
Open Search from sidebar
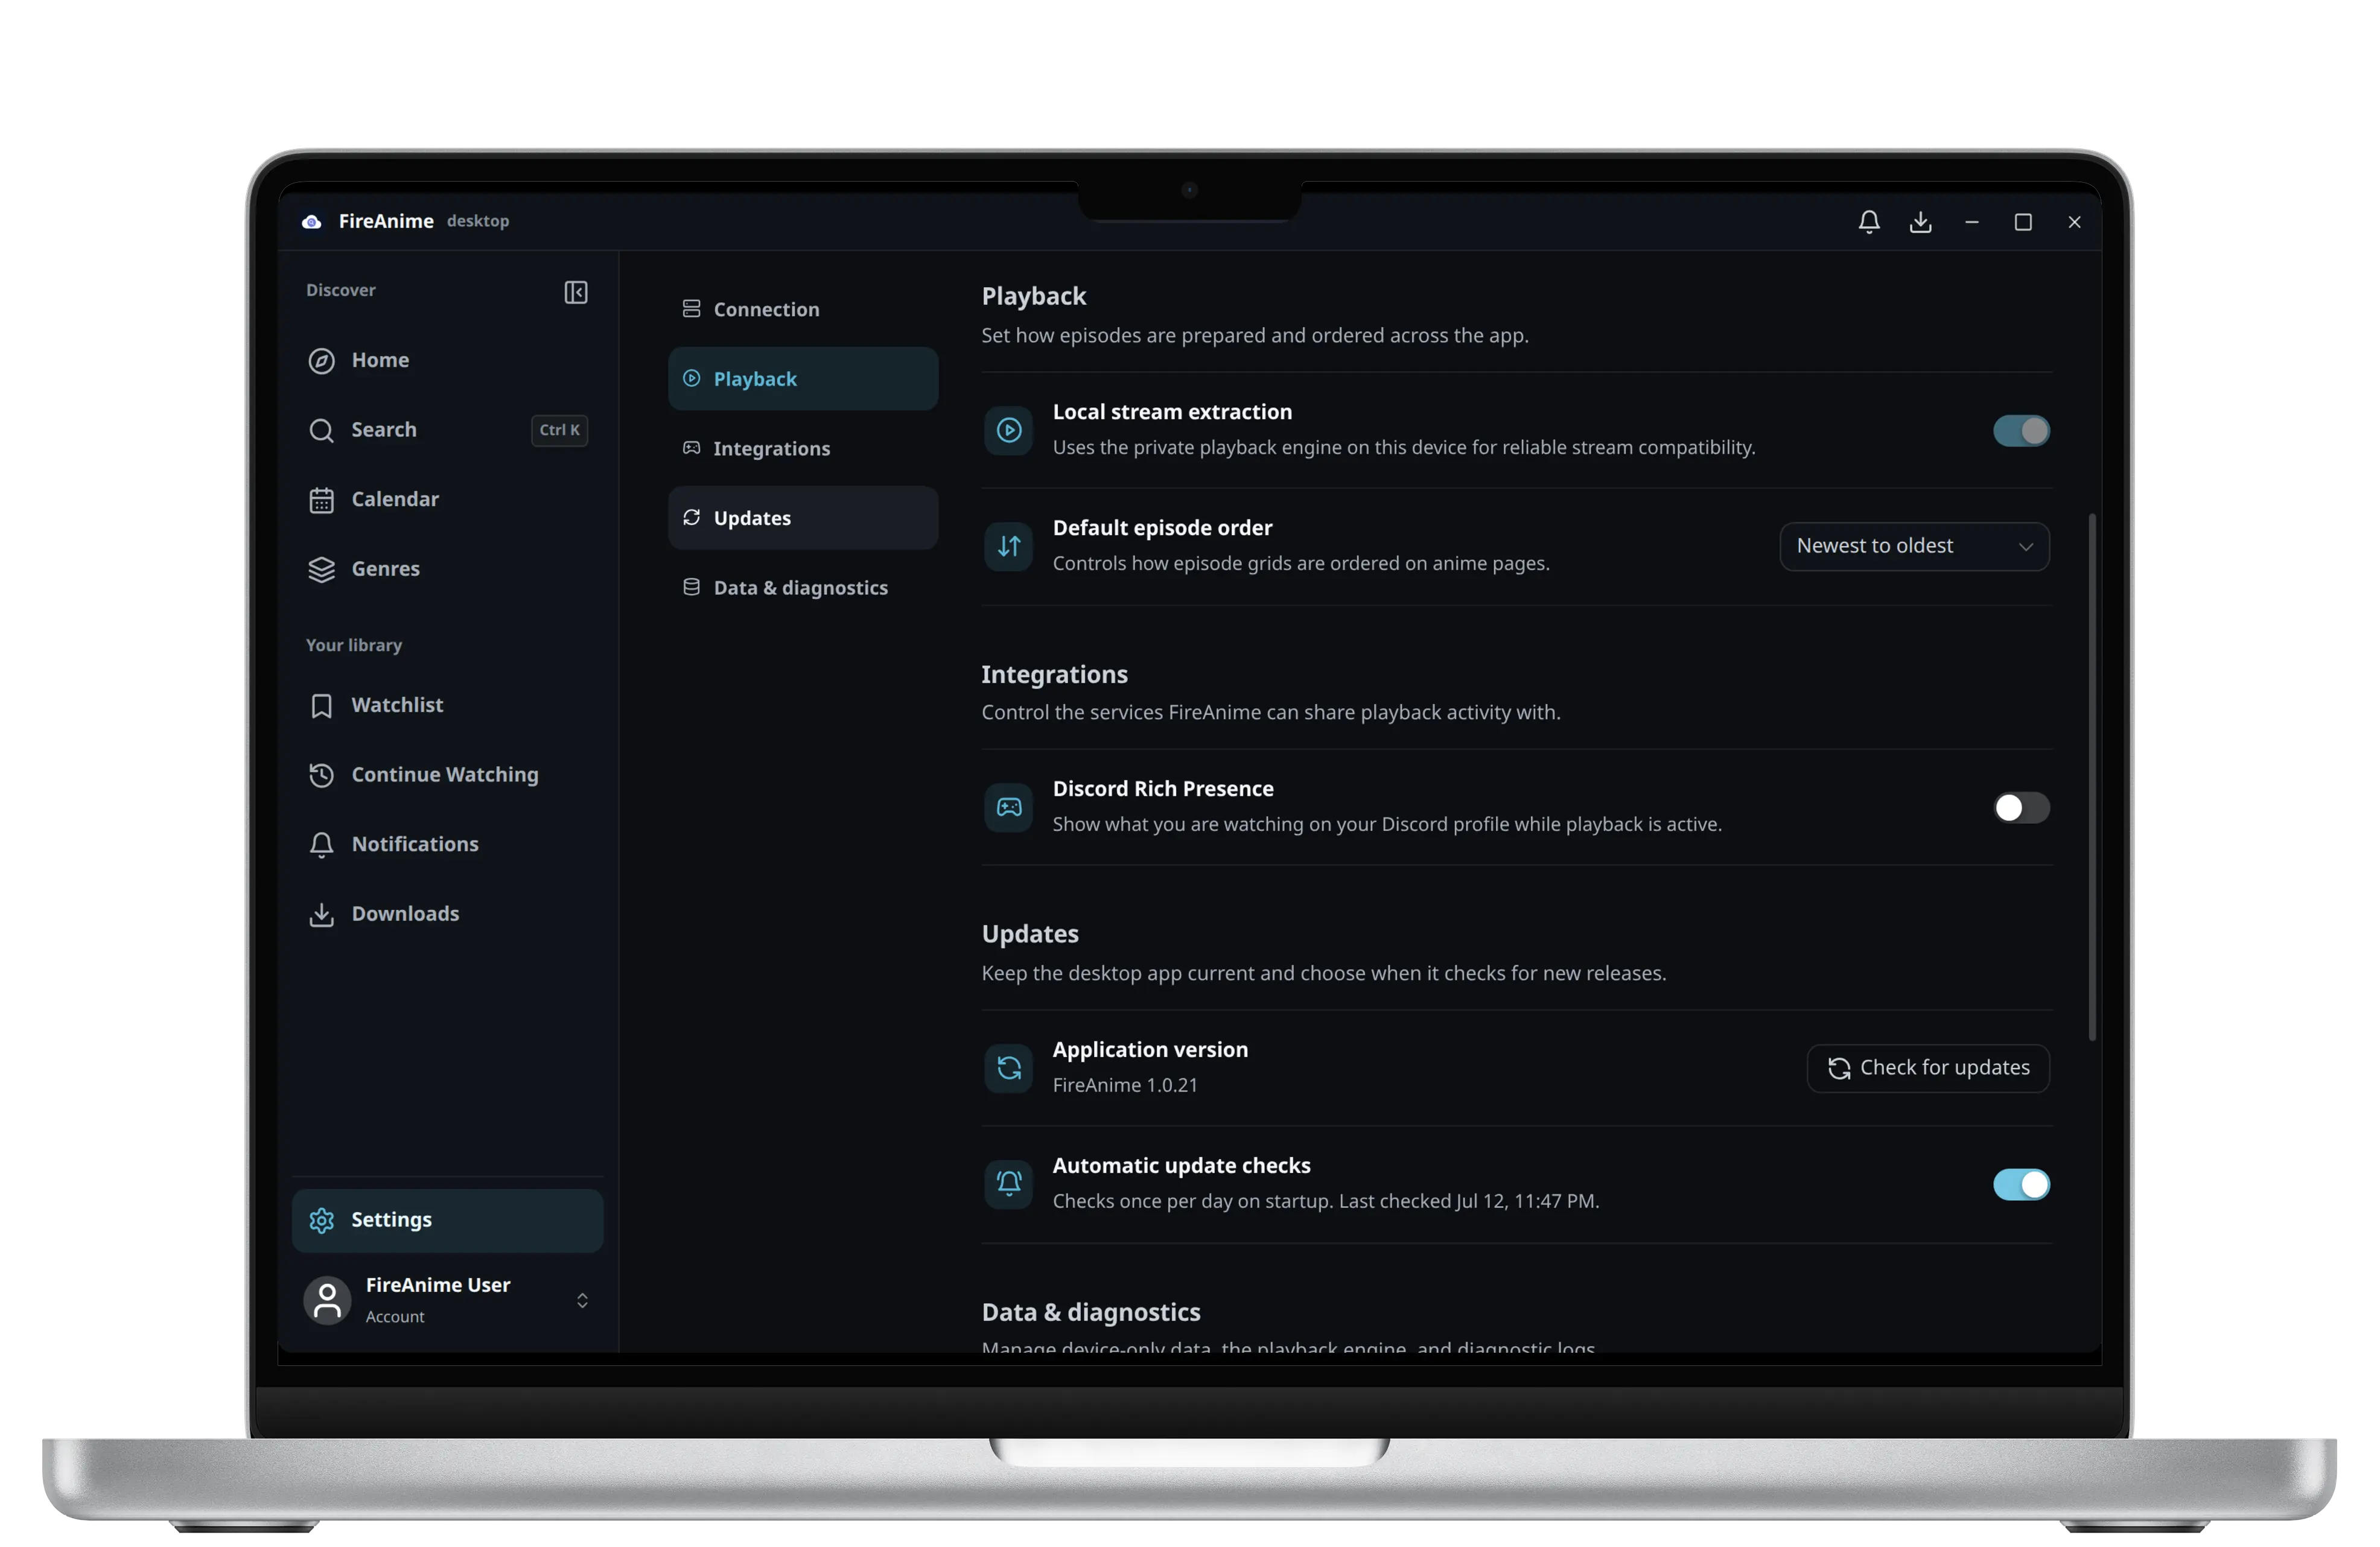point(447,430)
